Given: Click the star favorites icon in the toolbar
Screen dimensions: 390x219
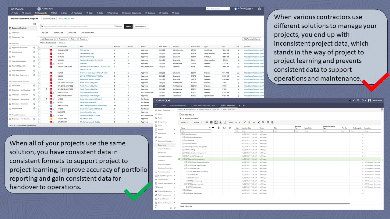Looking at the screenshot, I should click(254, 122).
